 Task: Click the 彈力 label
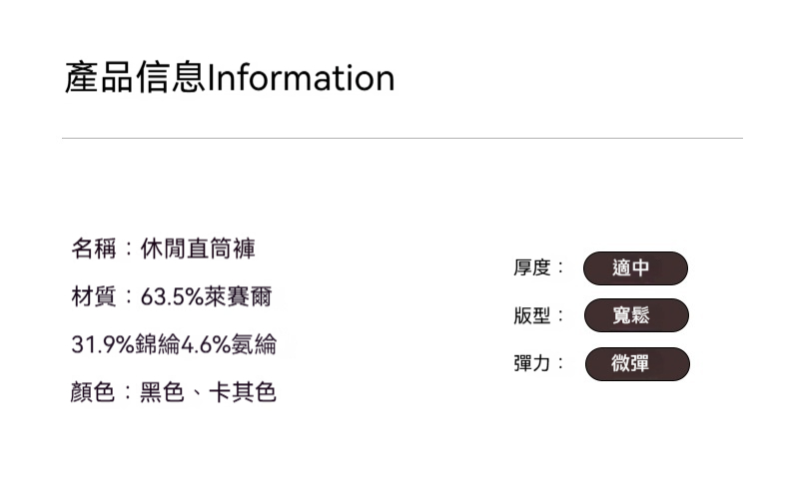(x=532, y=363)
